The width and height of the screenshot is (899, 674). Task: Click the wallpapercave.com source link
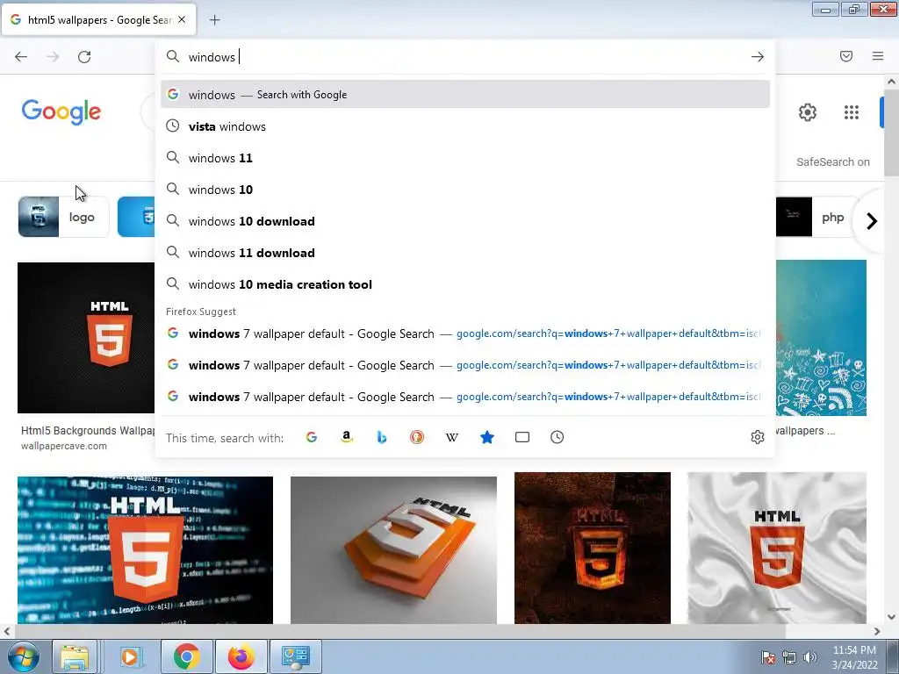coord(63,446)
